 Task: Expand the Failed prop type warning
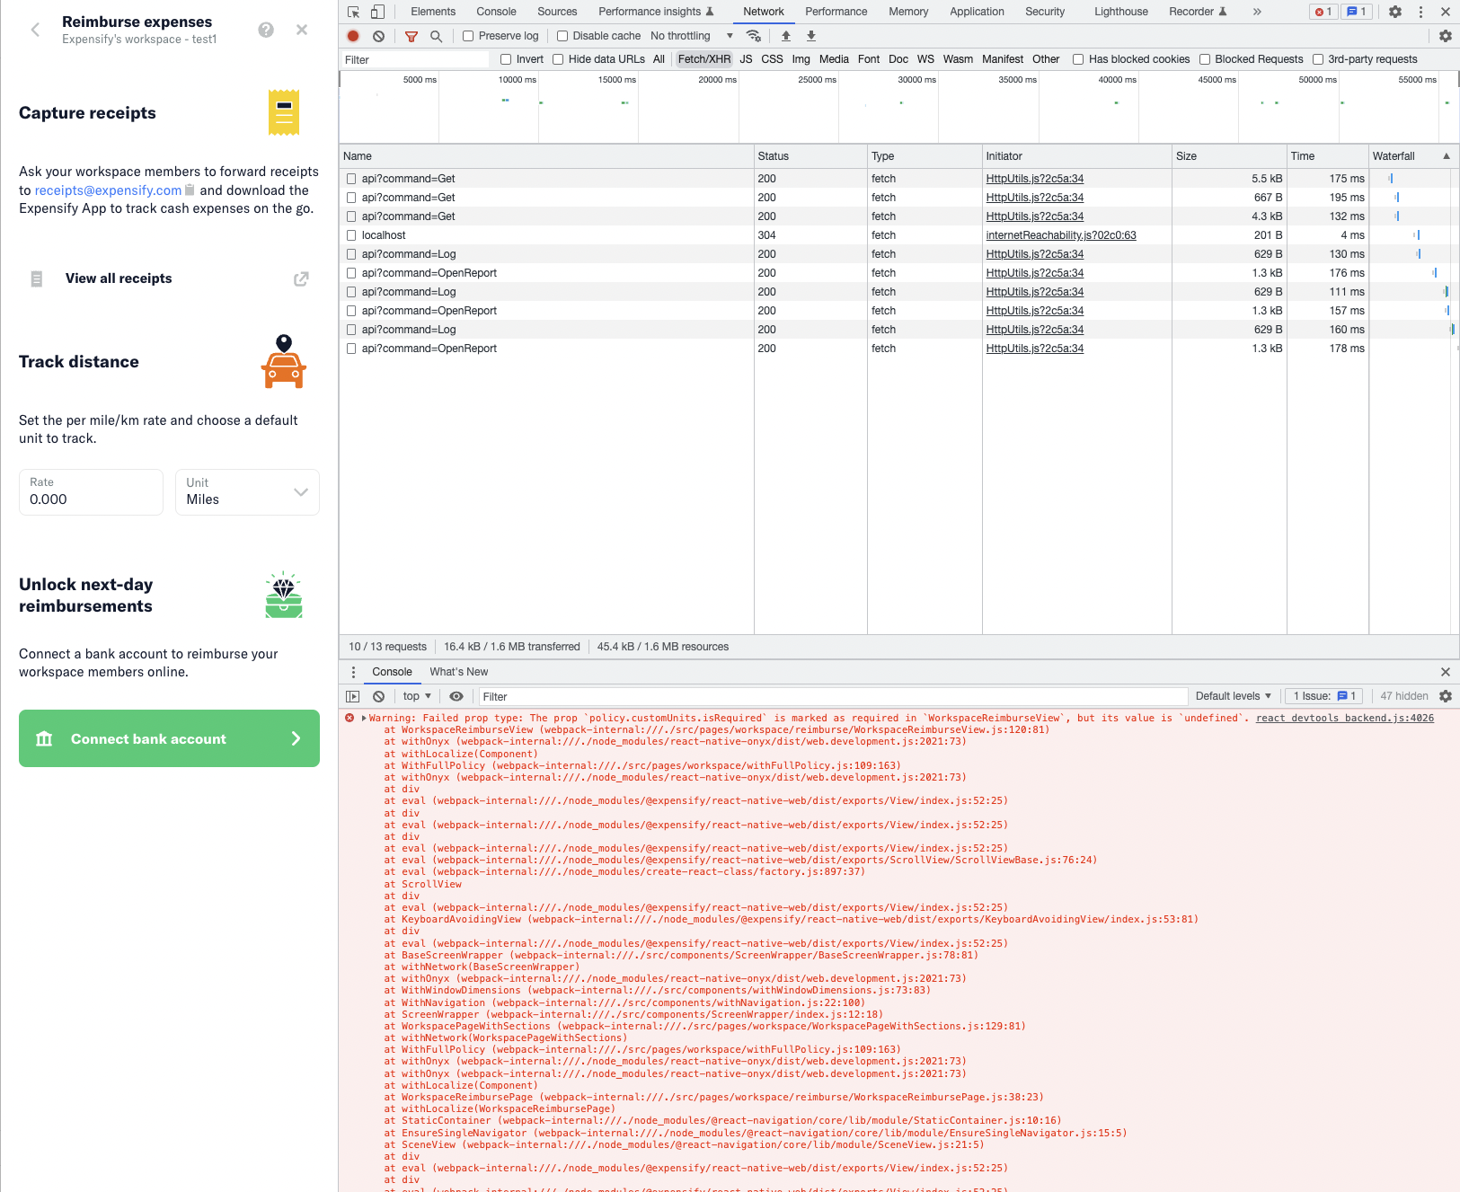pyautogui.click(x=364, y=719)
